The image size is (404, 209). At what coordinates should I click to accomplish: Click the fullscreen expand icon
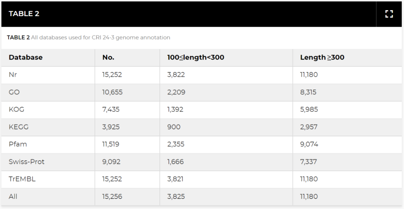(x=389, y=14)
